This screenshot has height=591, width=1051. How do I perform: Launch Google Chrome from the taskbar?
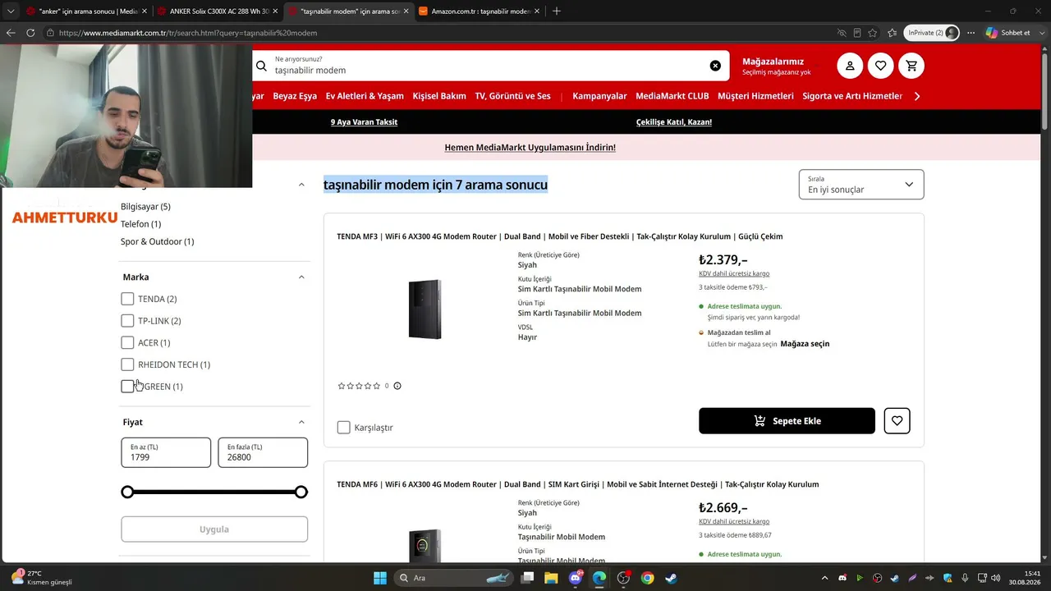tap(648, 578)
